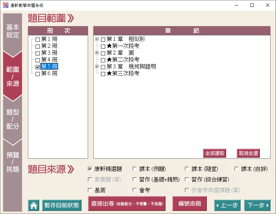The width and height of the screenshot is (276, 214).
Task: Click the 編號命題 button
Action: [x=189, y=204]
